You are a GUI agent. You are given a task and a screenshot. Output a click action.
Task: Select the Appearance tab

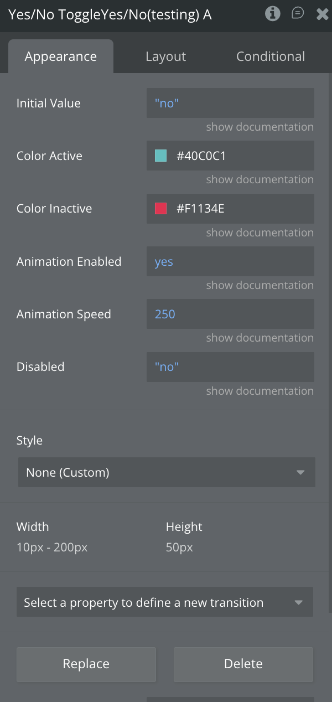coord(61,56)
